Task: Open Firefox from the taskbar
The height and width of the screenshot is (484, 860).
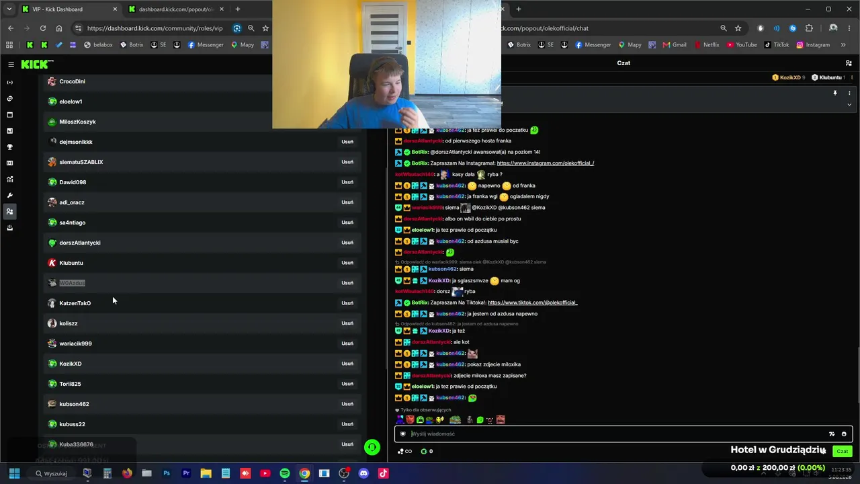Action: point(127,473)
